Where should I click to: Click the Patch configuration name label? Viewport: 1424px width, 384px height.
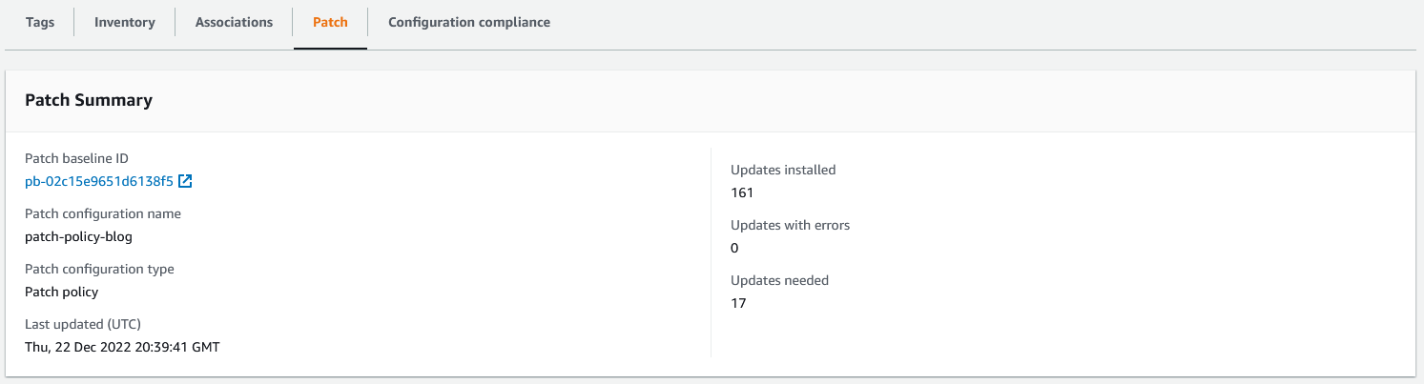click(103, 213)
